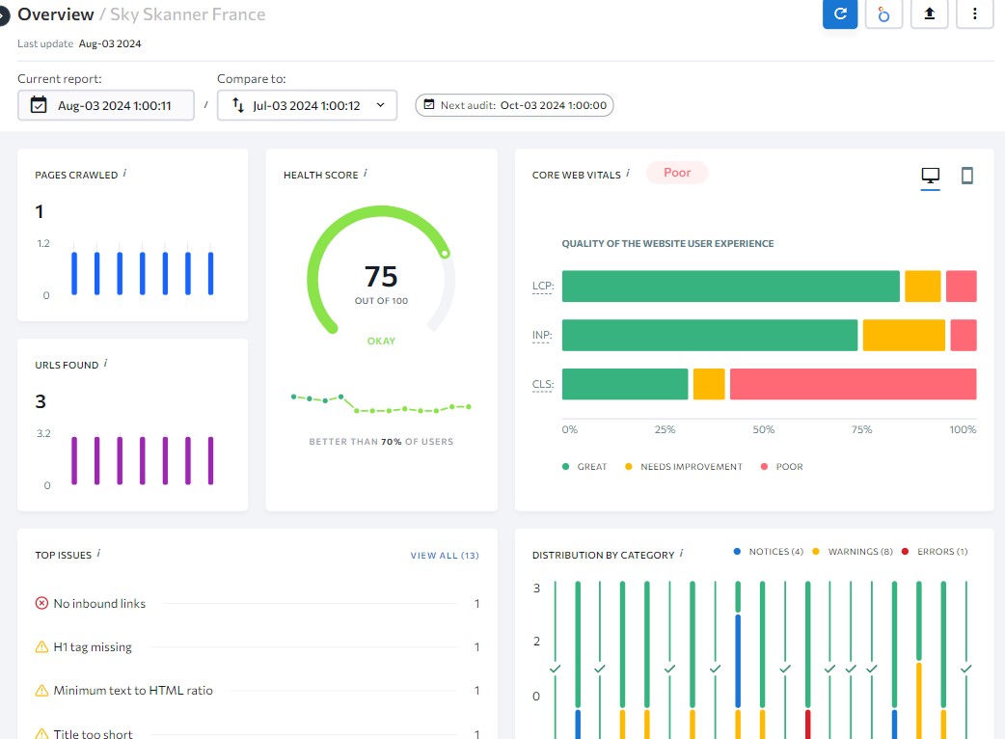This screenshot has width=1005, height=739.
Task: Click the Pages Crawled blue bar chart
Action: click(143, 272)
